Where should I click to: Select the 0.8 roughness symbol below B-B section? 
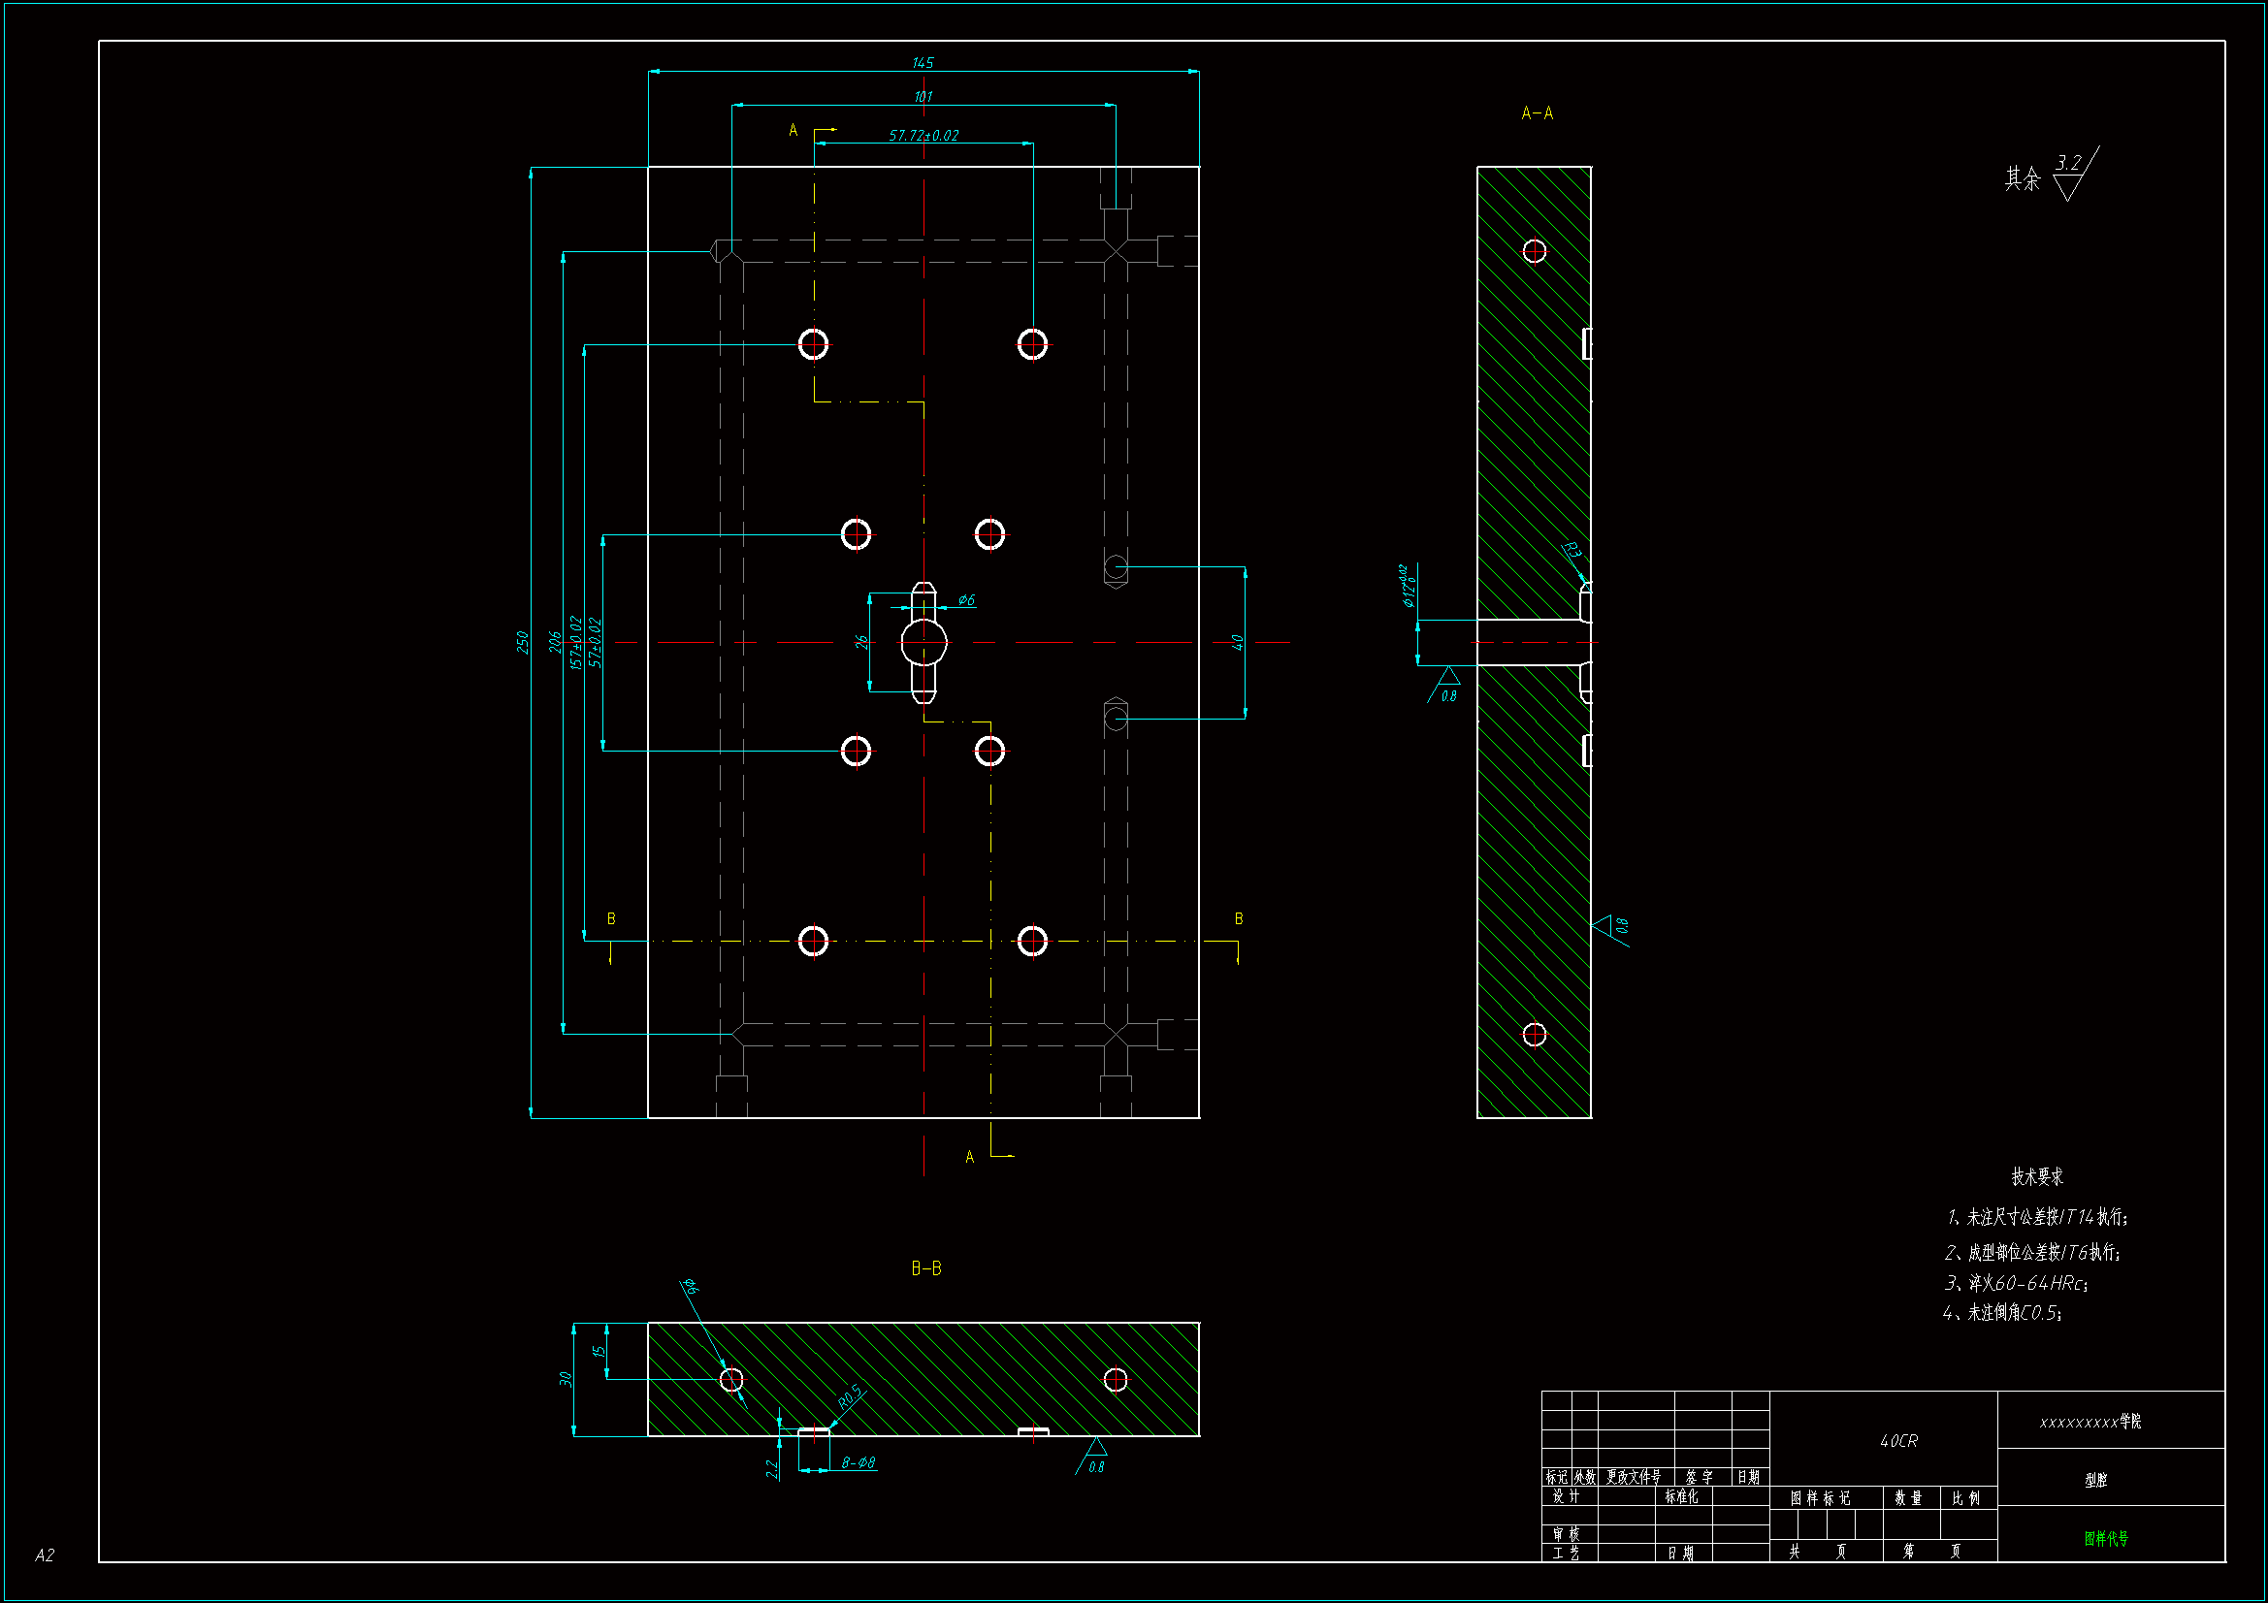click(x=1094, y=1458)
